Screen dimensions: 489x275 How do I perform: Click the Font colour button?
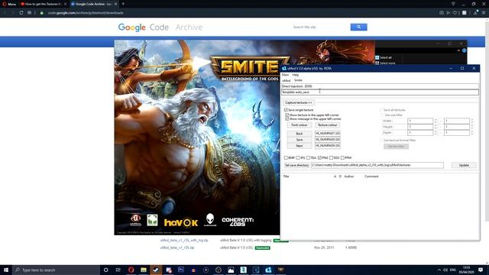click(300, 125)
